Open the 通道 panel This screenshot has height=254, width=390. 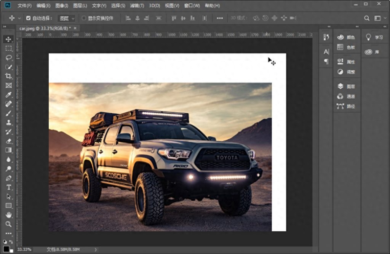[x=347, y=96]
